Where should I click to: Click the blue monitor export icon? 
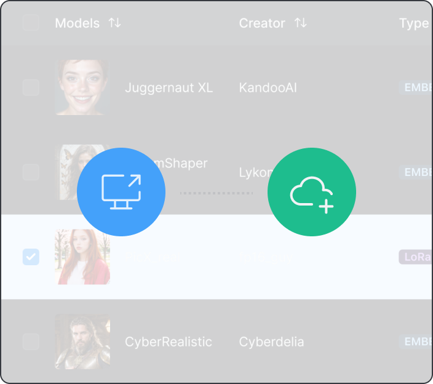coord(121,191)
